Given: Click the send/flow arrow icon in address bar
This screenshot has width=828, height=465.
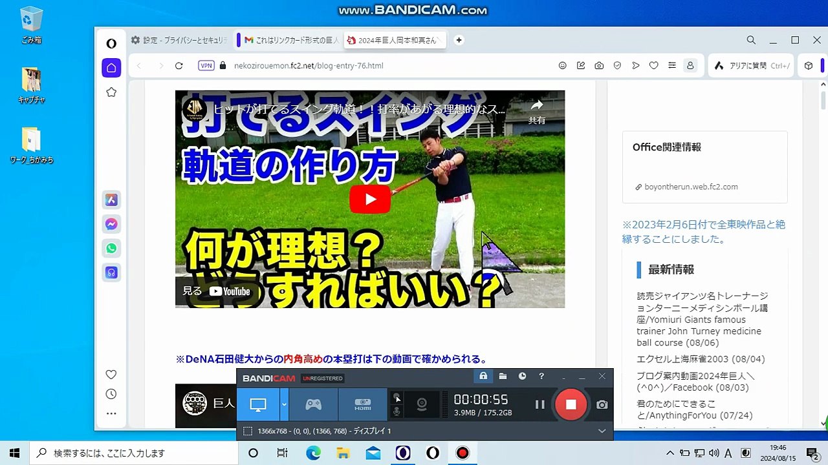Looking at the screenshot, I should point(635,66).
